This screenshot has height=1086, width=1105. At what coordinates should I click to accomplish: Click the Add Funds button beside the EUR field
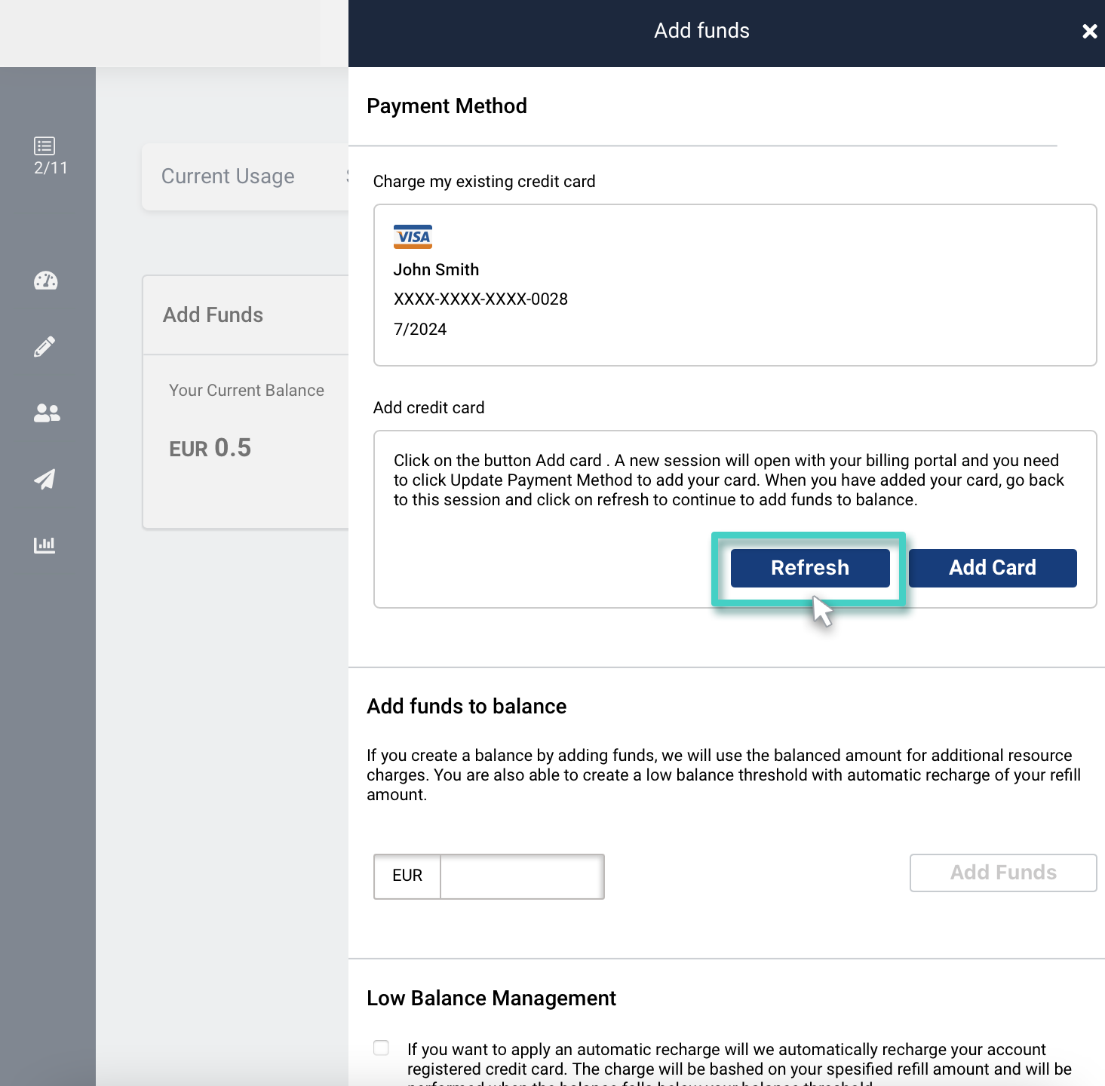pyautogui.click(x=1003, y=873)
